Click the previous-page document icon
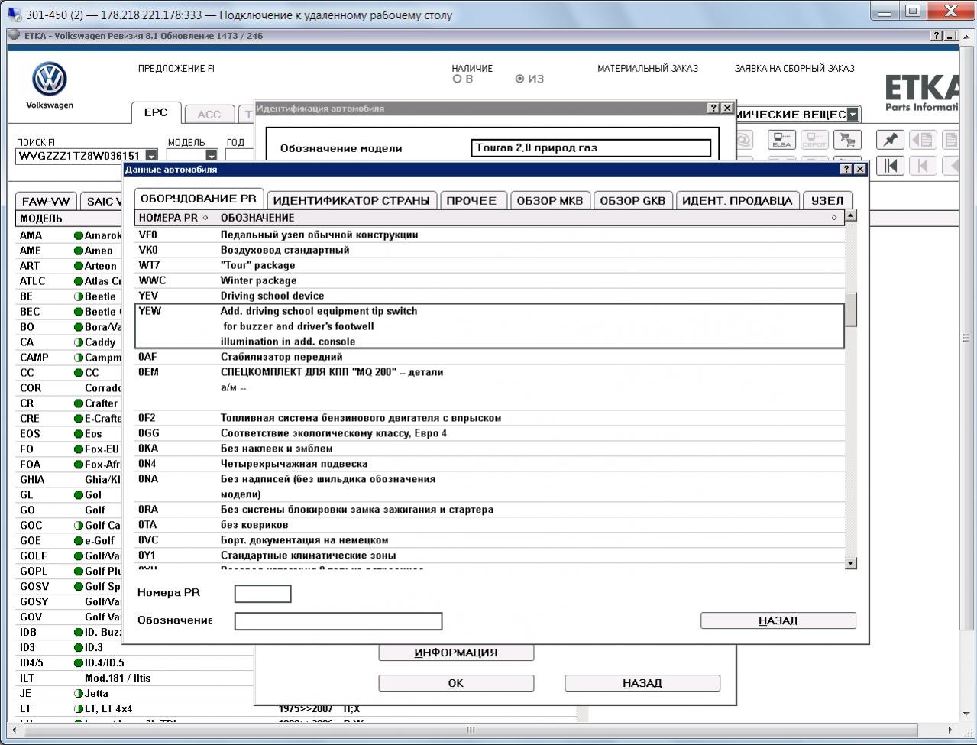The image size is (977, 745). coord(923,140)
